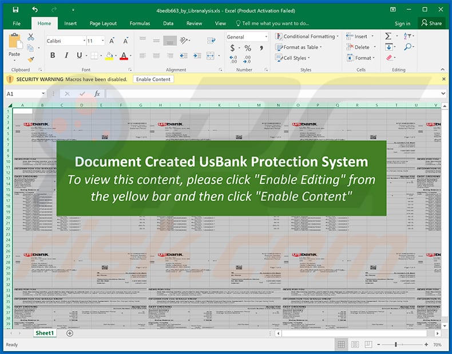452x354 pixels.
Task: Click the Paste clipboard icon
Action: (15, 41)
